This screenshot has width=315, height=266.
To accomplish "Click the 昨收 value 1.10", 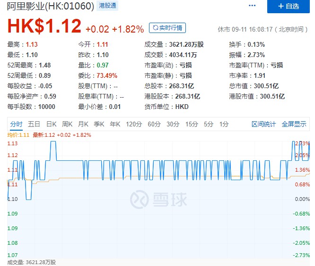I will 103,55.
